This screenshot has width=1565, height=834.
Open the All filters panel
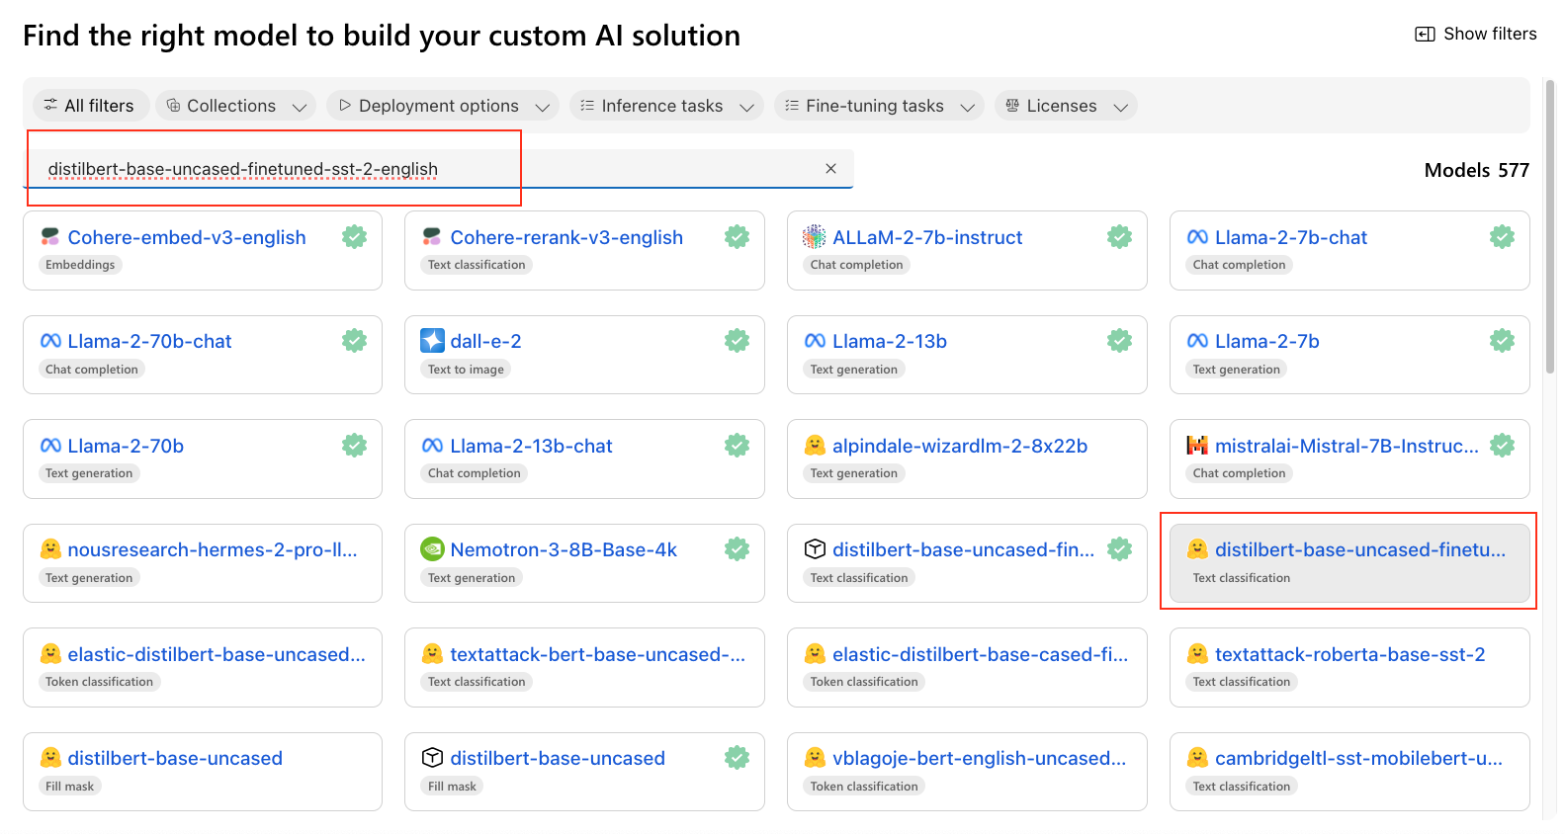click(x=91, y=106)
